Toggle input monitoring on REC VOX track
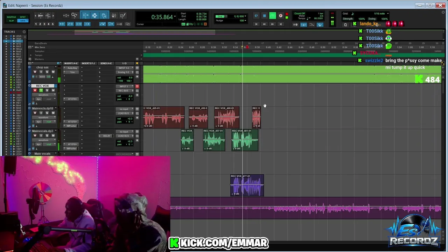 41,90
